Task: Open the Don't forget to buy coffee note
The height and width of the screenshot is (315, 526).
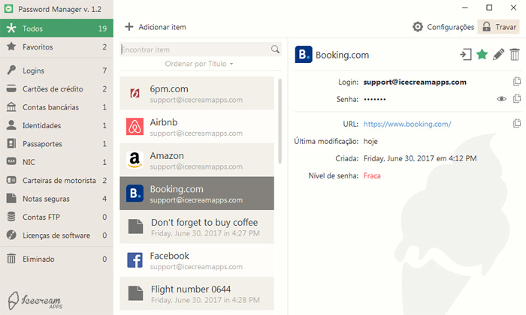Action: (x=197, y=227)
